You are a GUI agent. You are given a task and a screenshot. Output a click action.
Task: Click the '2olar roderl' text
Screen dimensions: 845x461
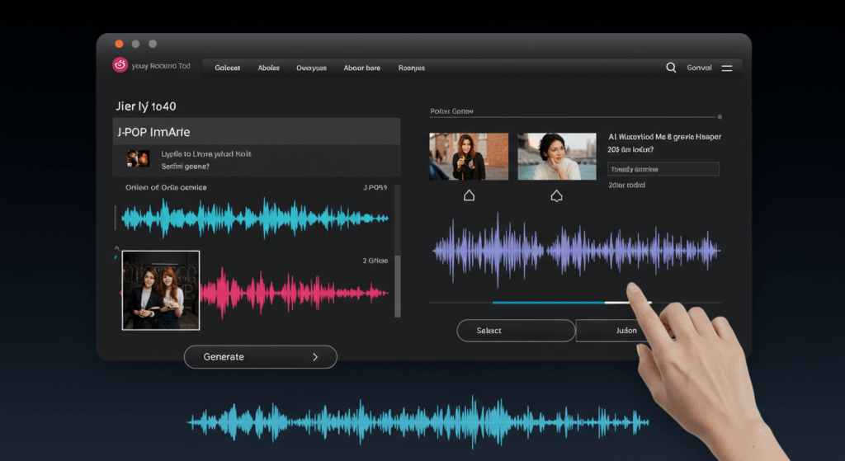point(627,185)
